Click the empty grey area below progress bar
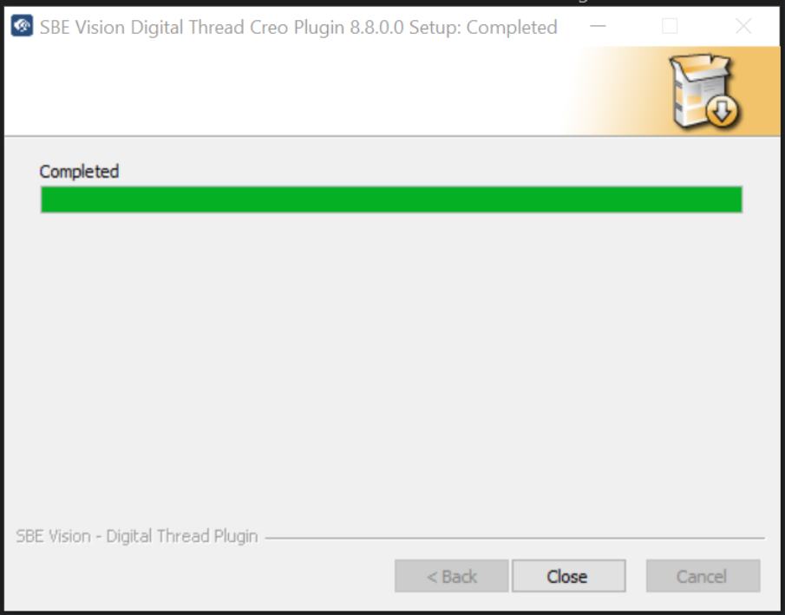The image size is (785, 615). click(391, 365)
